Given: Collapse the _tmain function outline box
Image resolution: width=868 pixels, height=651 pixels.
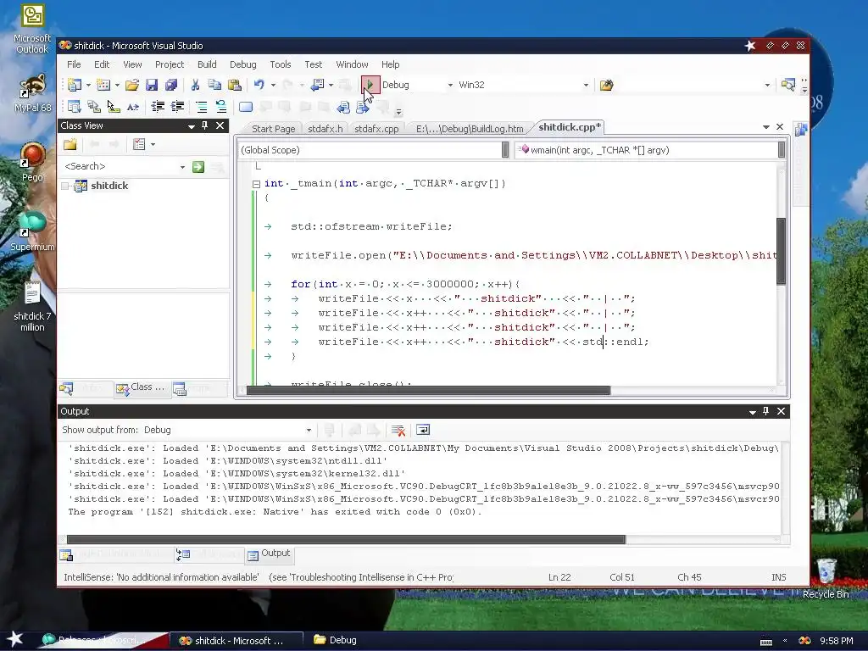Looking at the screenshot, I should coord(256,184).
